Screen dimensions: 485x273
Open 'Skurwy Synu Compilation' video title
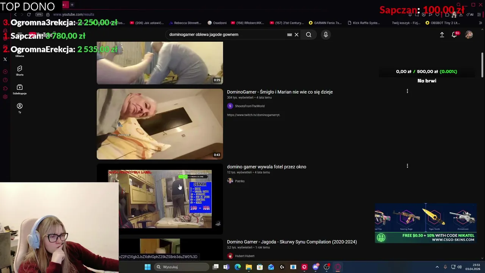pyautogui.click(x=292, y=242)
